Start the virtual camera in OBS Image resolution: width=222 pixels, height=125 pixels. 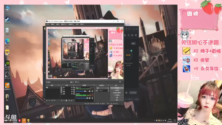[x=117, y=93]
